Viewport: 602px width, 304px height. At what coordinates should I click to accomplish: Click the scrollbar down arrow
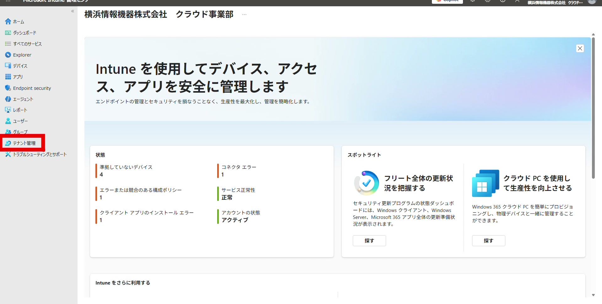tap(593, 295)
